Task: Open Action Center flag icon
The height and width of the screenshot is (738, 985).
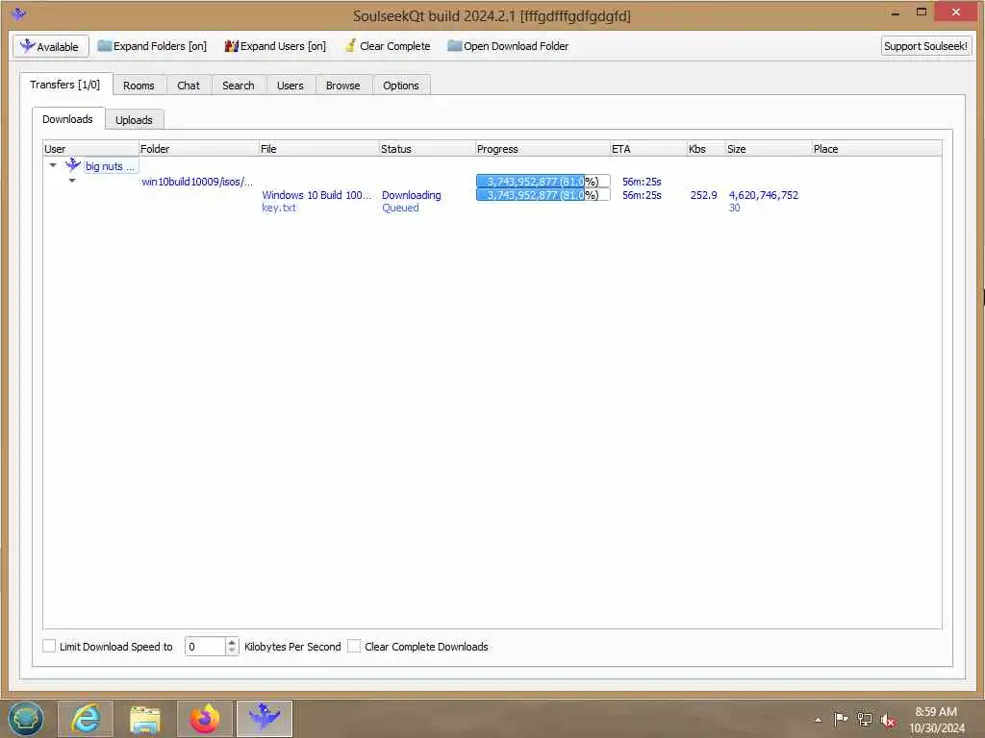Action: coord(841,719)
